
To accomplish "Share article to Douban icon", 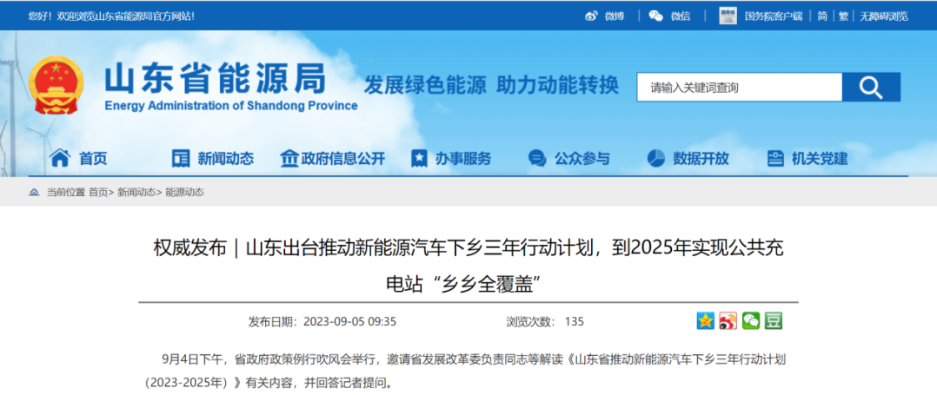I will coord(773,321).
